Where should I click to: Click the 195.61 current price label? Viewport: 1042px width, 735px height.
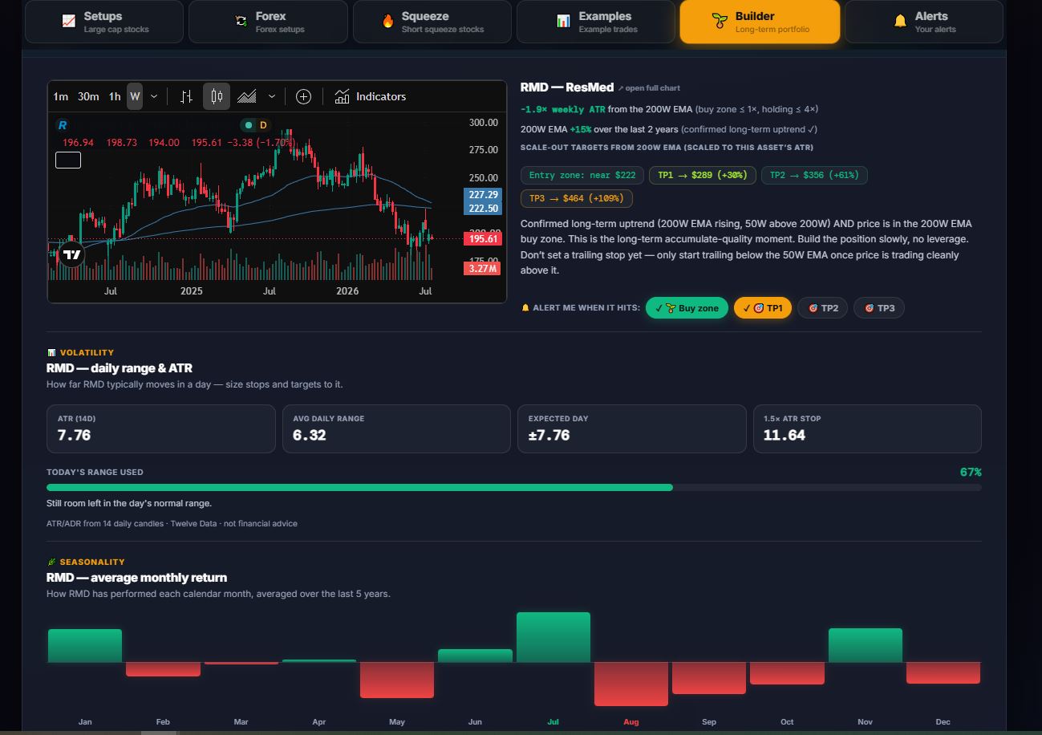point(483,239)
